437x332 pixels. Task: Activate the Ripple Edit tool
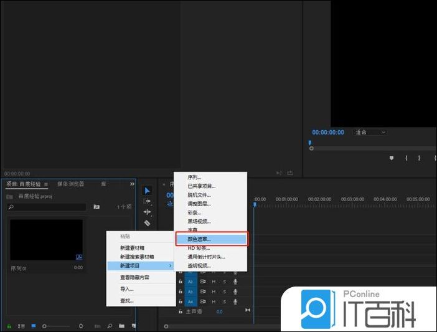tap(148, 212)
